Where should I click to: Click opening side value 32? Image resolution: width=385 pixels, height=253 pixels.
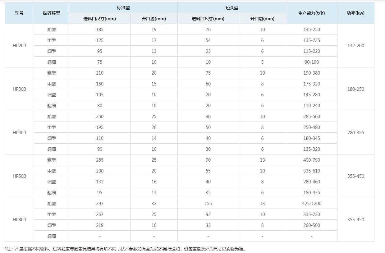click(x=154, y=204)
